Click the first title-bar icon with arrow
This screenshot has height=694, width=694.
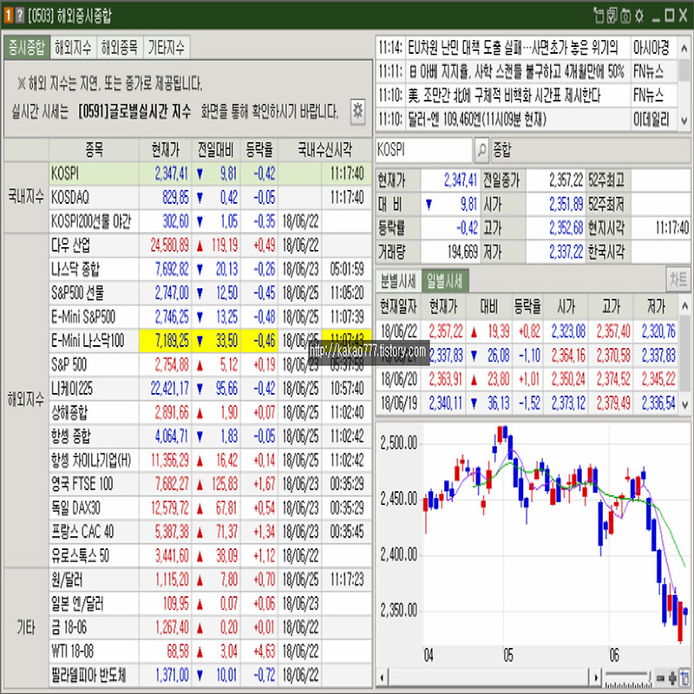point(599,16)
